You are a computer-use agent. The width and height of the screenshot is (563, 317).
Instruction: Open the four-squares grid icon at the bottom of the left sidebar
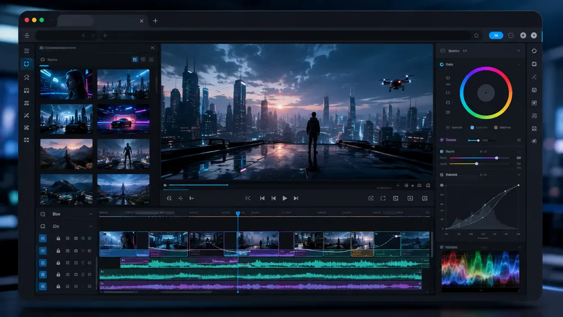(x=26, y=140)
